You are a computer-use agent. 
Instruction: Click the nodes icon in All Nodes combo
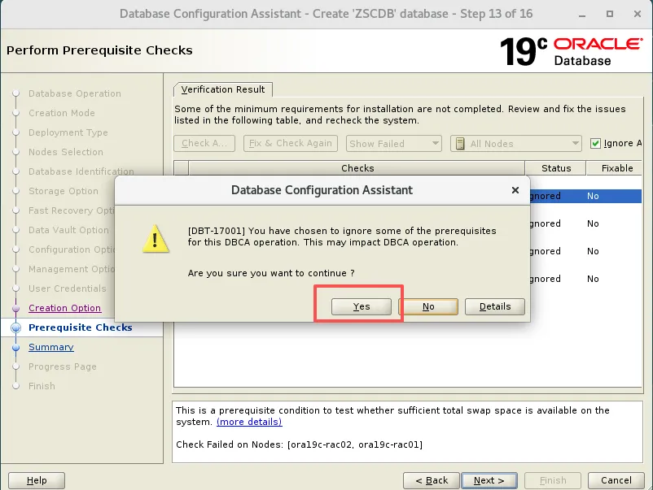(x=460, y=143)
